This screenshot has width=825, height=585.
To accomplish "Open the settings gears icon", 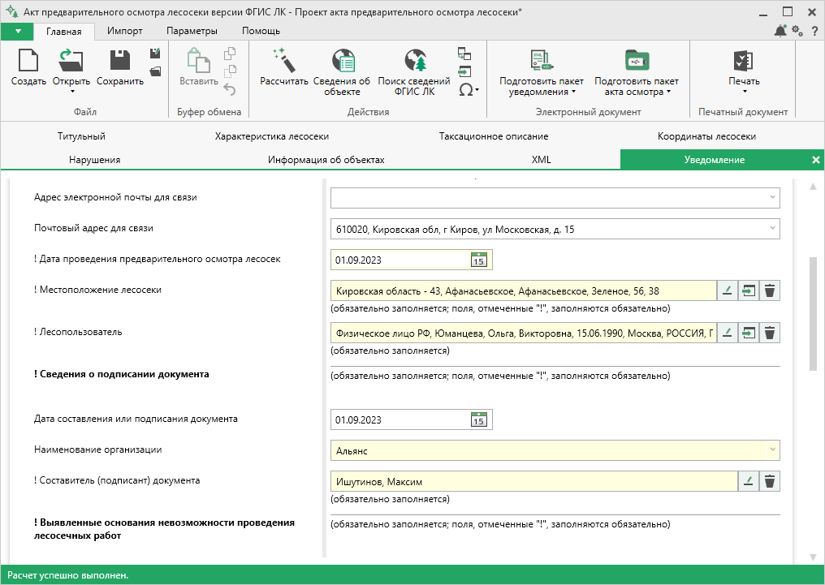I will click(797, 31).
